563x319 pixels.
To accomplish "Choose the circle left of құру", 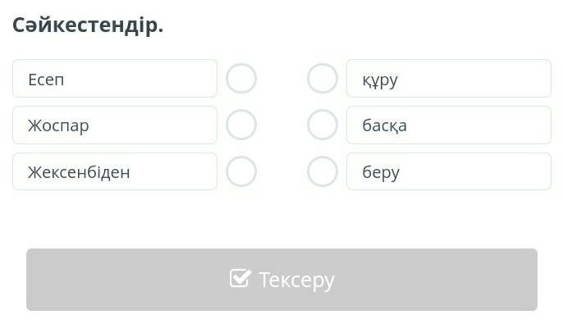I will point(323,78).
